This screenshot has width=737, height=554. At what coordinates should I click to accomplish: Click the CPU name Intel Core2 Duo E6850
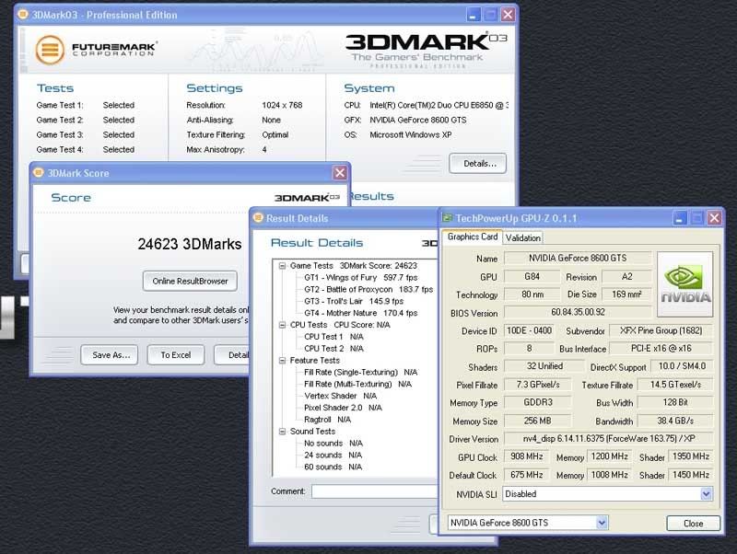click(439, 105)
